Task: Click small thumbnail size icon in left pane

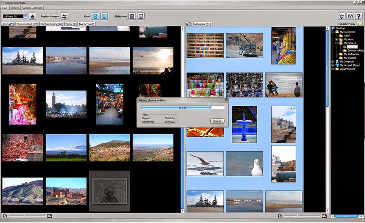Action: tap(5, 216)
